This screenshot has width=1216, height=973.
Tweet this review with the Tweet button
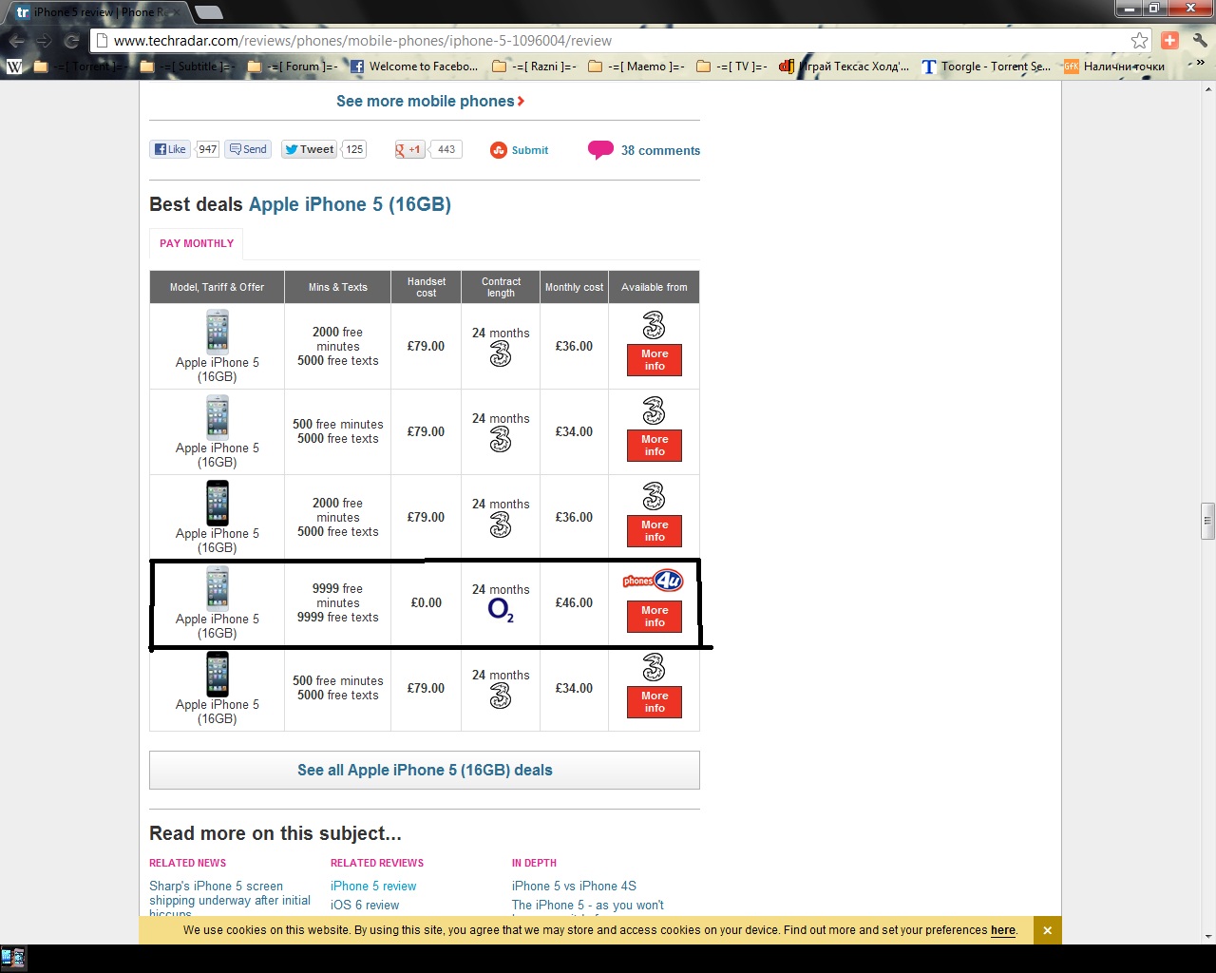(x=310, y=149)
